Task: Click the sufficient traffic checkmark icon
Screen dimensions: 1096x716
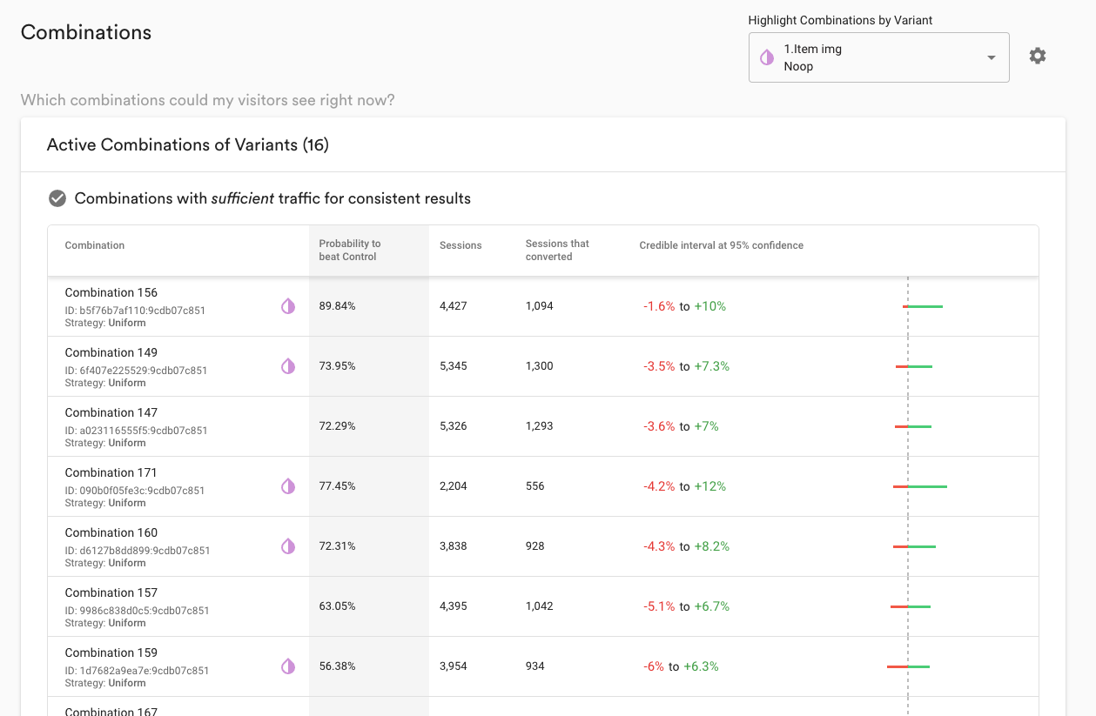Action: [57, 198]
